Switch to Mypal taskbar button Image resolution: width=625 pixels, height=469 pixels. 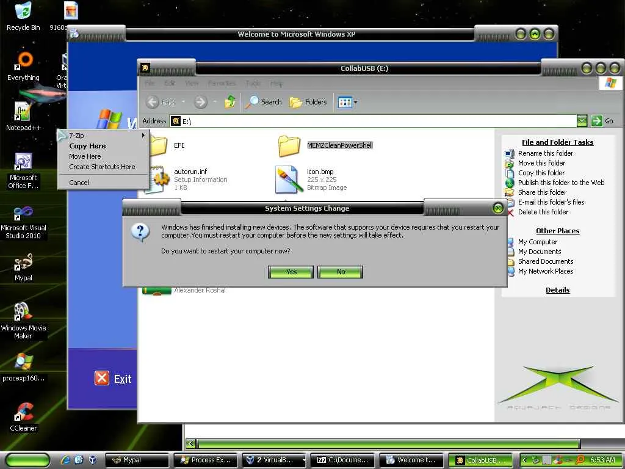(x=136, y=460)
